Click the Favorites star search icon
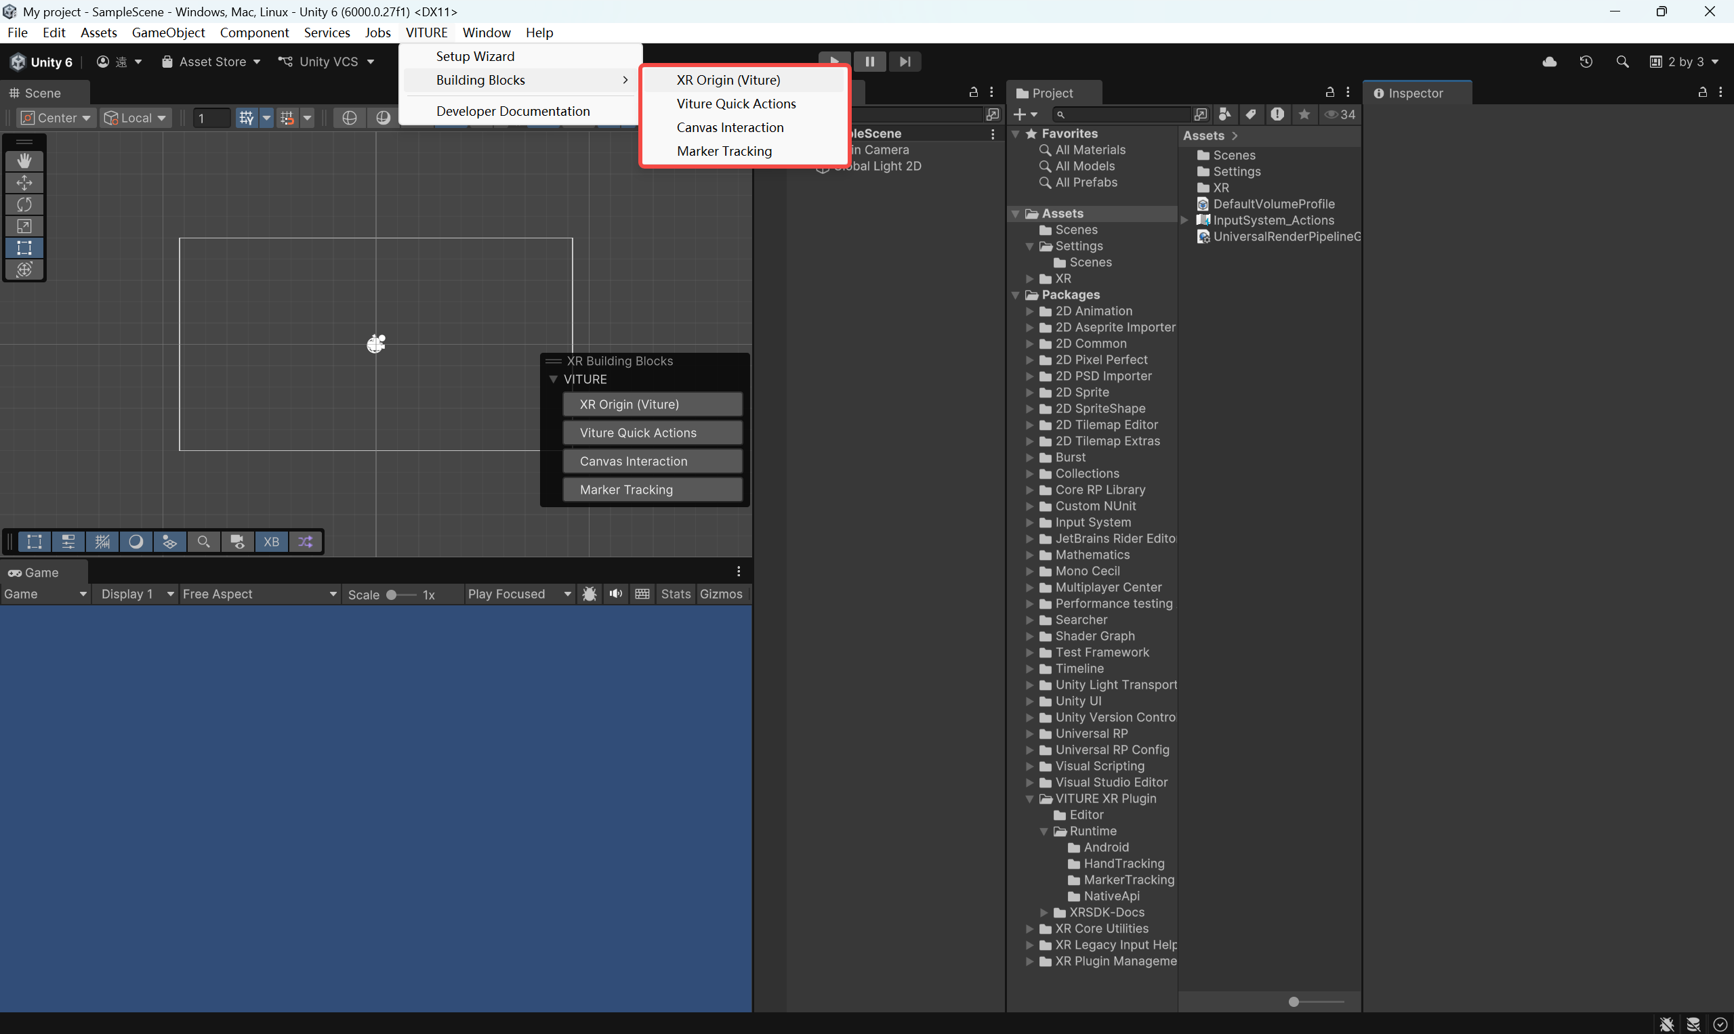 (x=1304, y=114)
